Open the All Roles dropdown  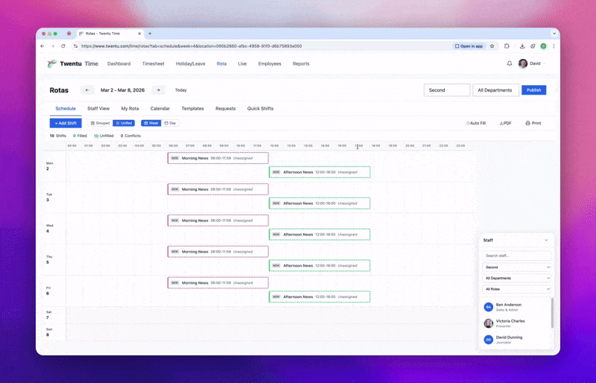tap(517, 289)
